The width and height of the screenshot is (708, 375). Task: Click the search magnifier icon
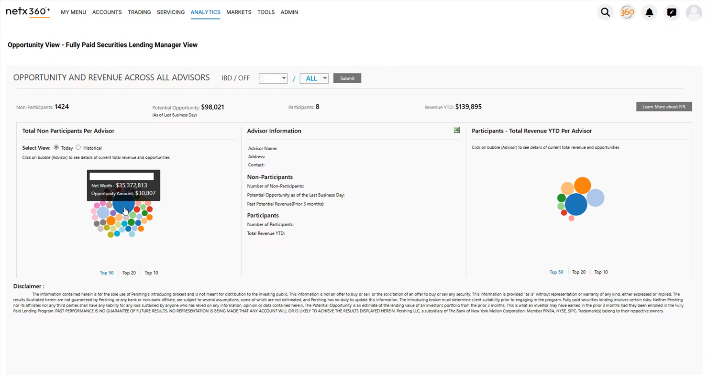[x=605, y=12]
